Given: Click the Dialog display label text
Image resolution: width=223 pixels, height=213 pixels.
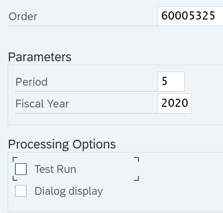Looking at the screenshot, I should 68,191.
